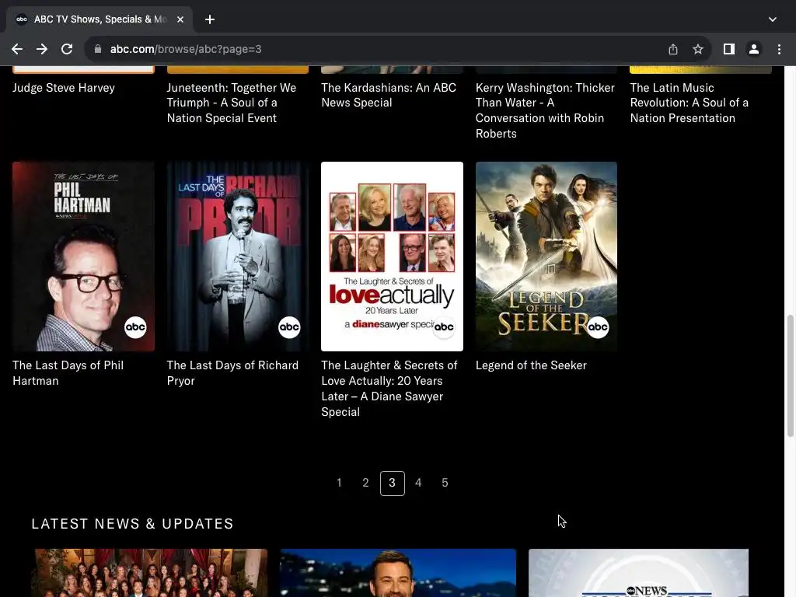
Task: Open Juneteenth: Together We Triumph title link
Action: (232, 103)
